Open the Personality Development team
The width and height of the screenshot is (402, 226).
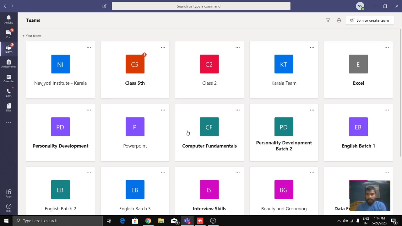click(60, 132)
